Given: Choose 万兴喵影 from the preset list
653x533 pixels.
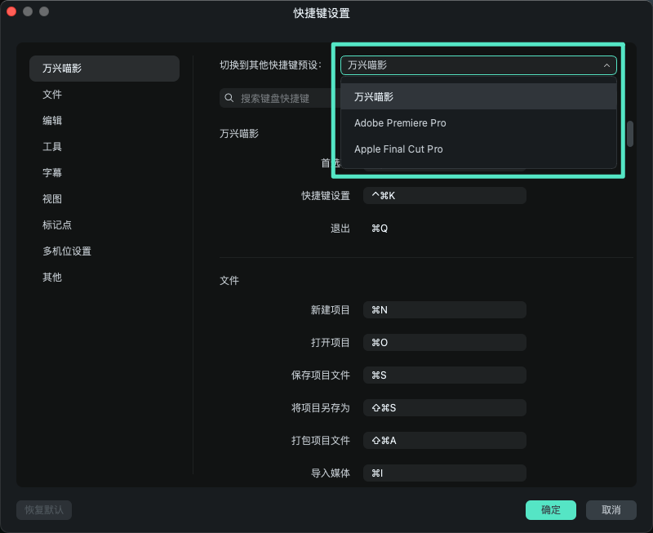Looking at the screenshot, I should pyautogui.click(x=375, y=95).
